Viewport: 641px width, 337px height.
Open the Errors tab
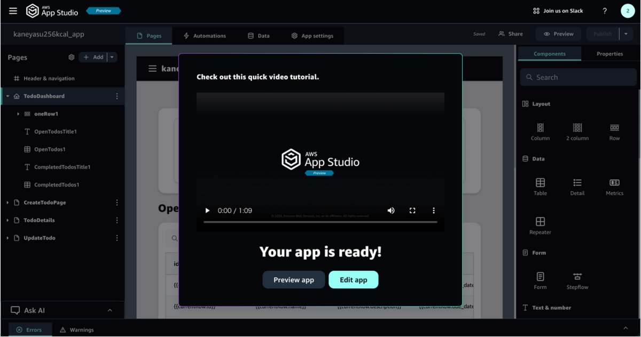[x=30, y=330]
